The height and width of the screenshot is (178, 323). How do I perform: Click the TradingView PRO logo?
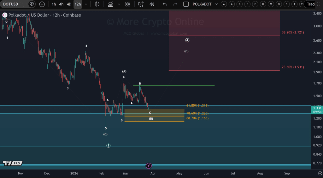pos(13,164)
